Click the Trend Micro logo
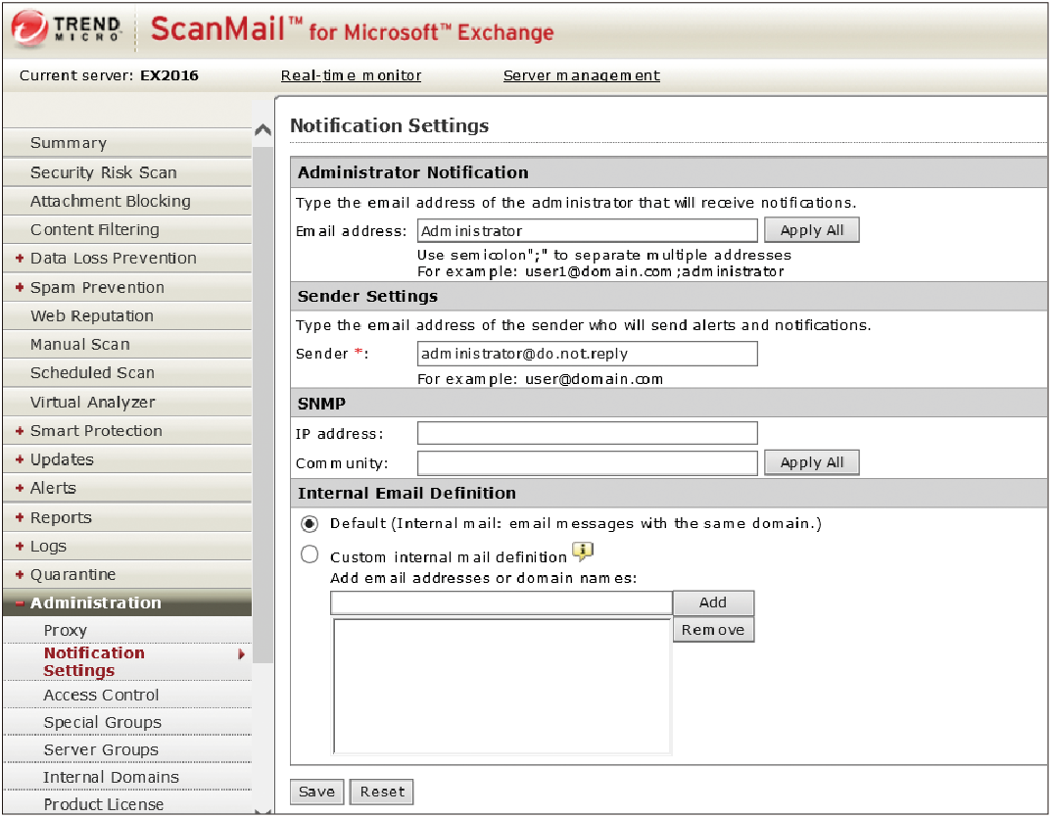 (x=67, y=29)
